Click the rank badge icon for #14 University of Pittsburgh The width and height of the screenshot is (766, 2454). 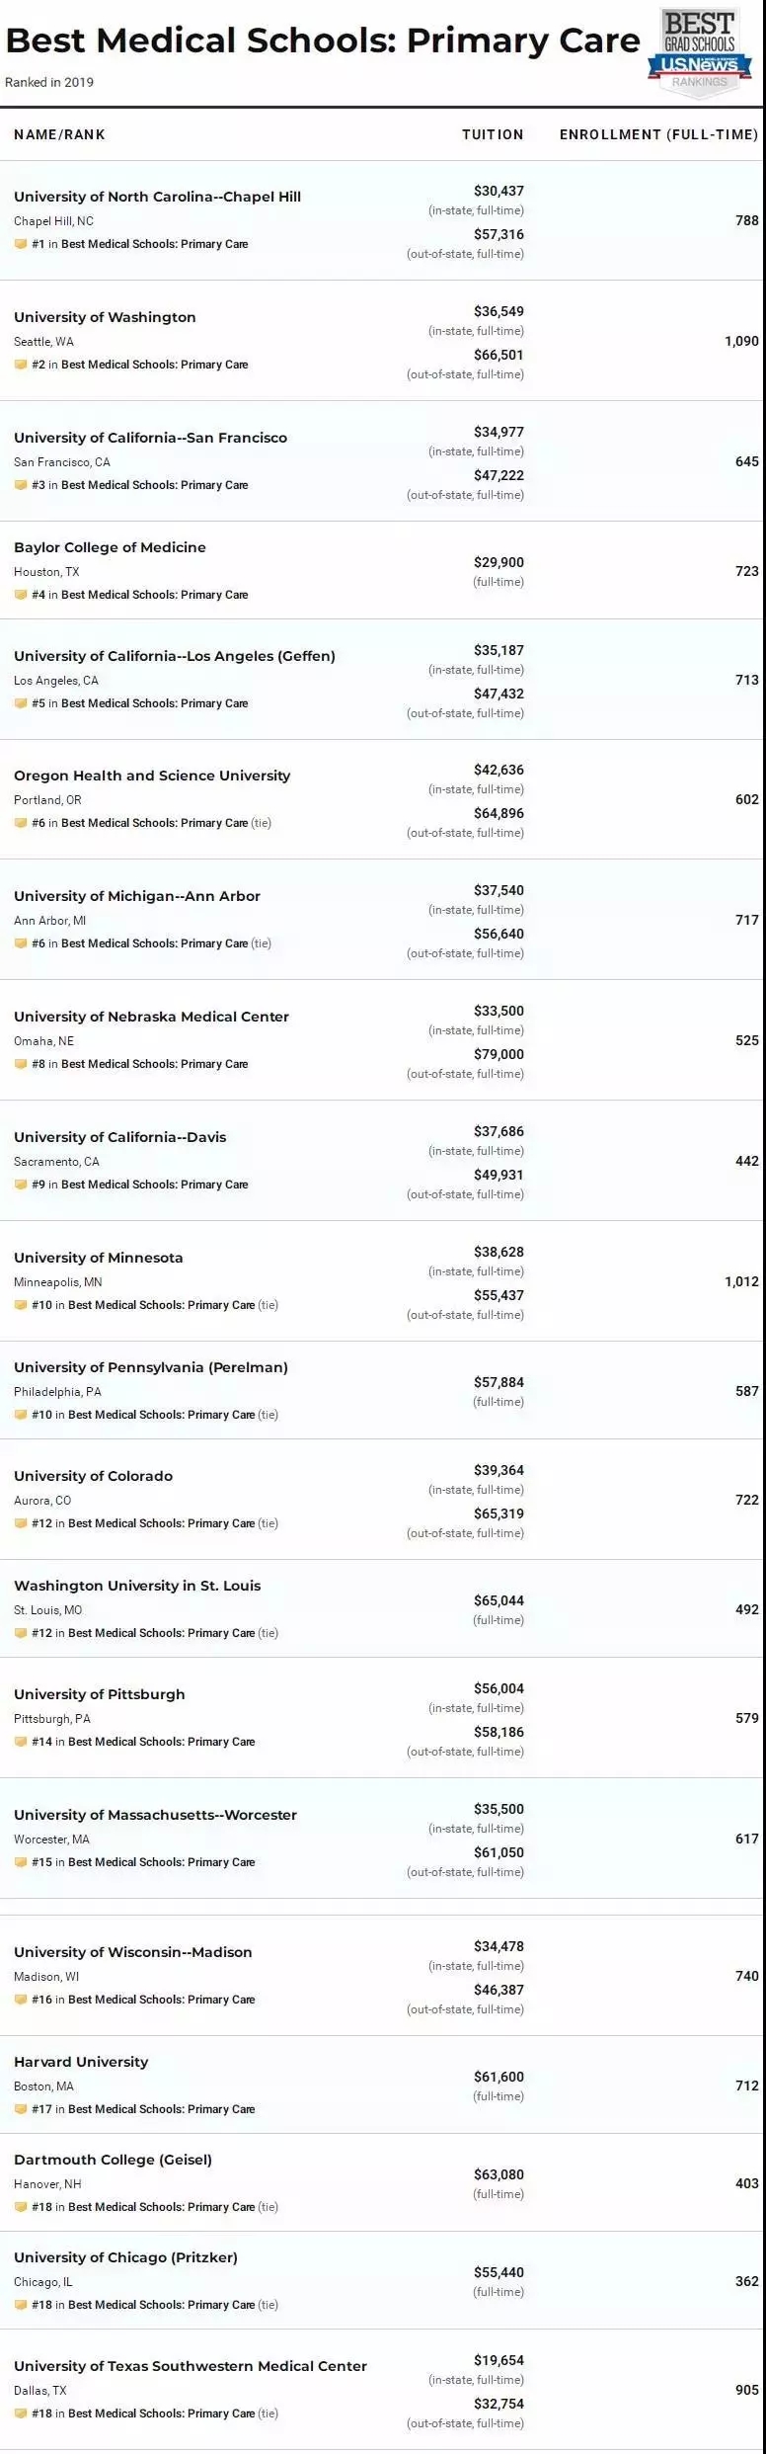pos(21,1742)
